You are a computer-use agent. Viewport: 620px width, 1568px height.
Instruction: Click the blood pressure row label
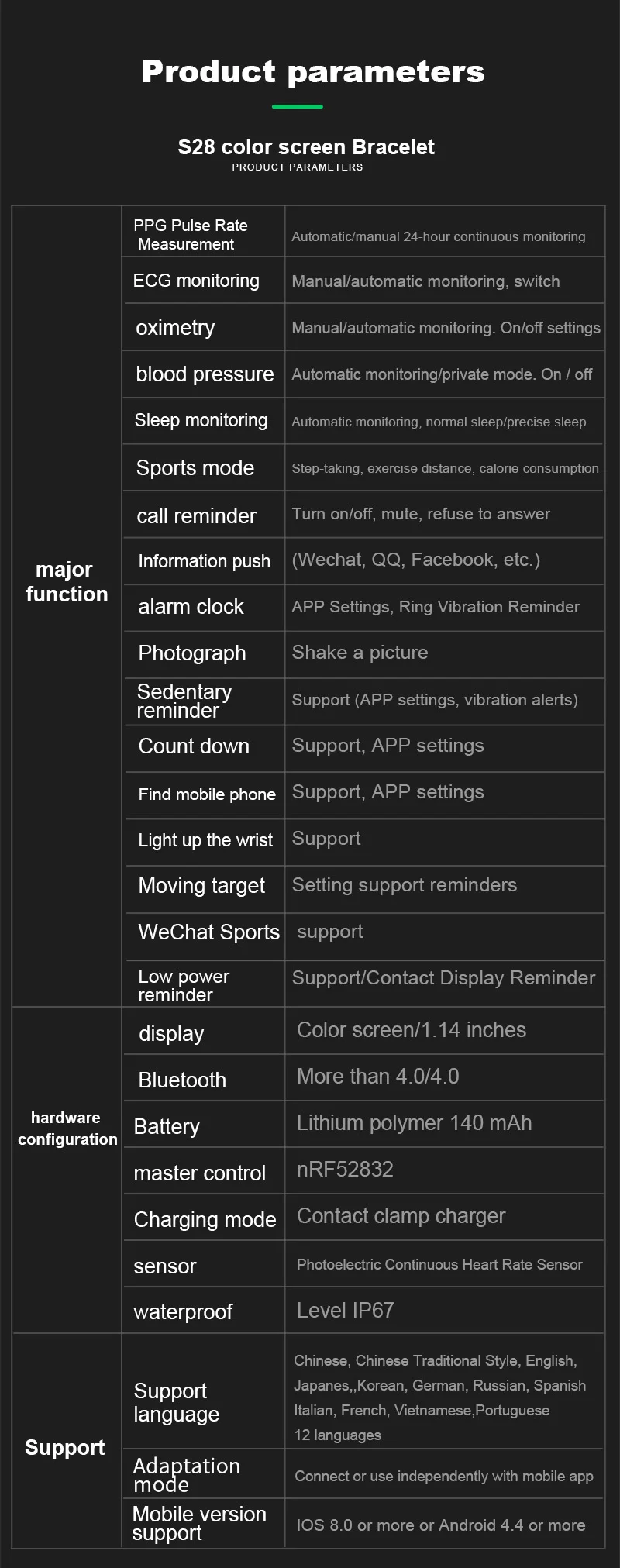205,374
